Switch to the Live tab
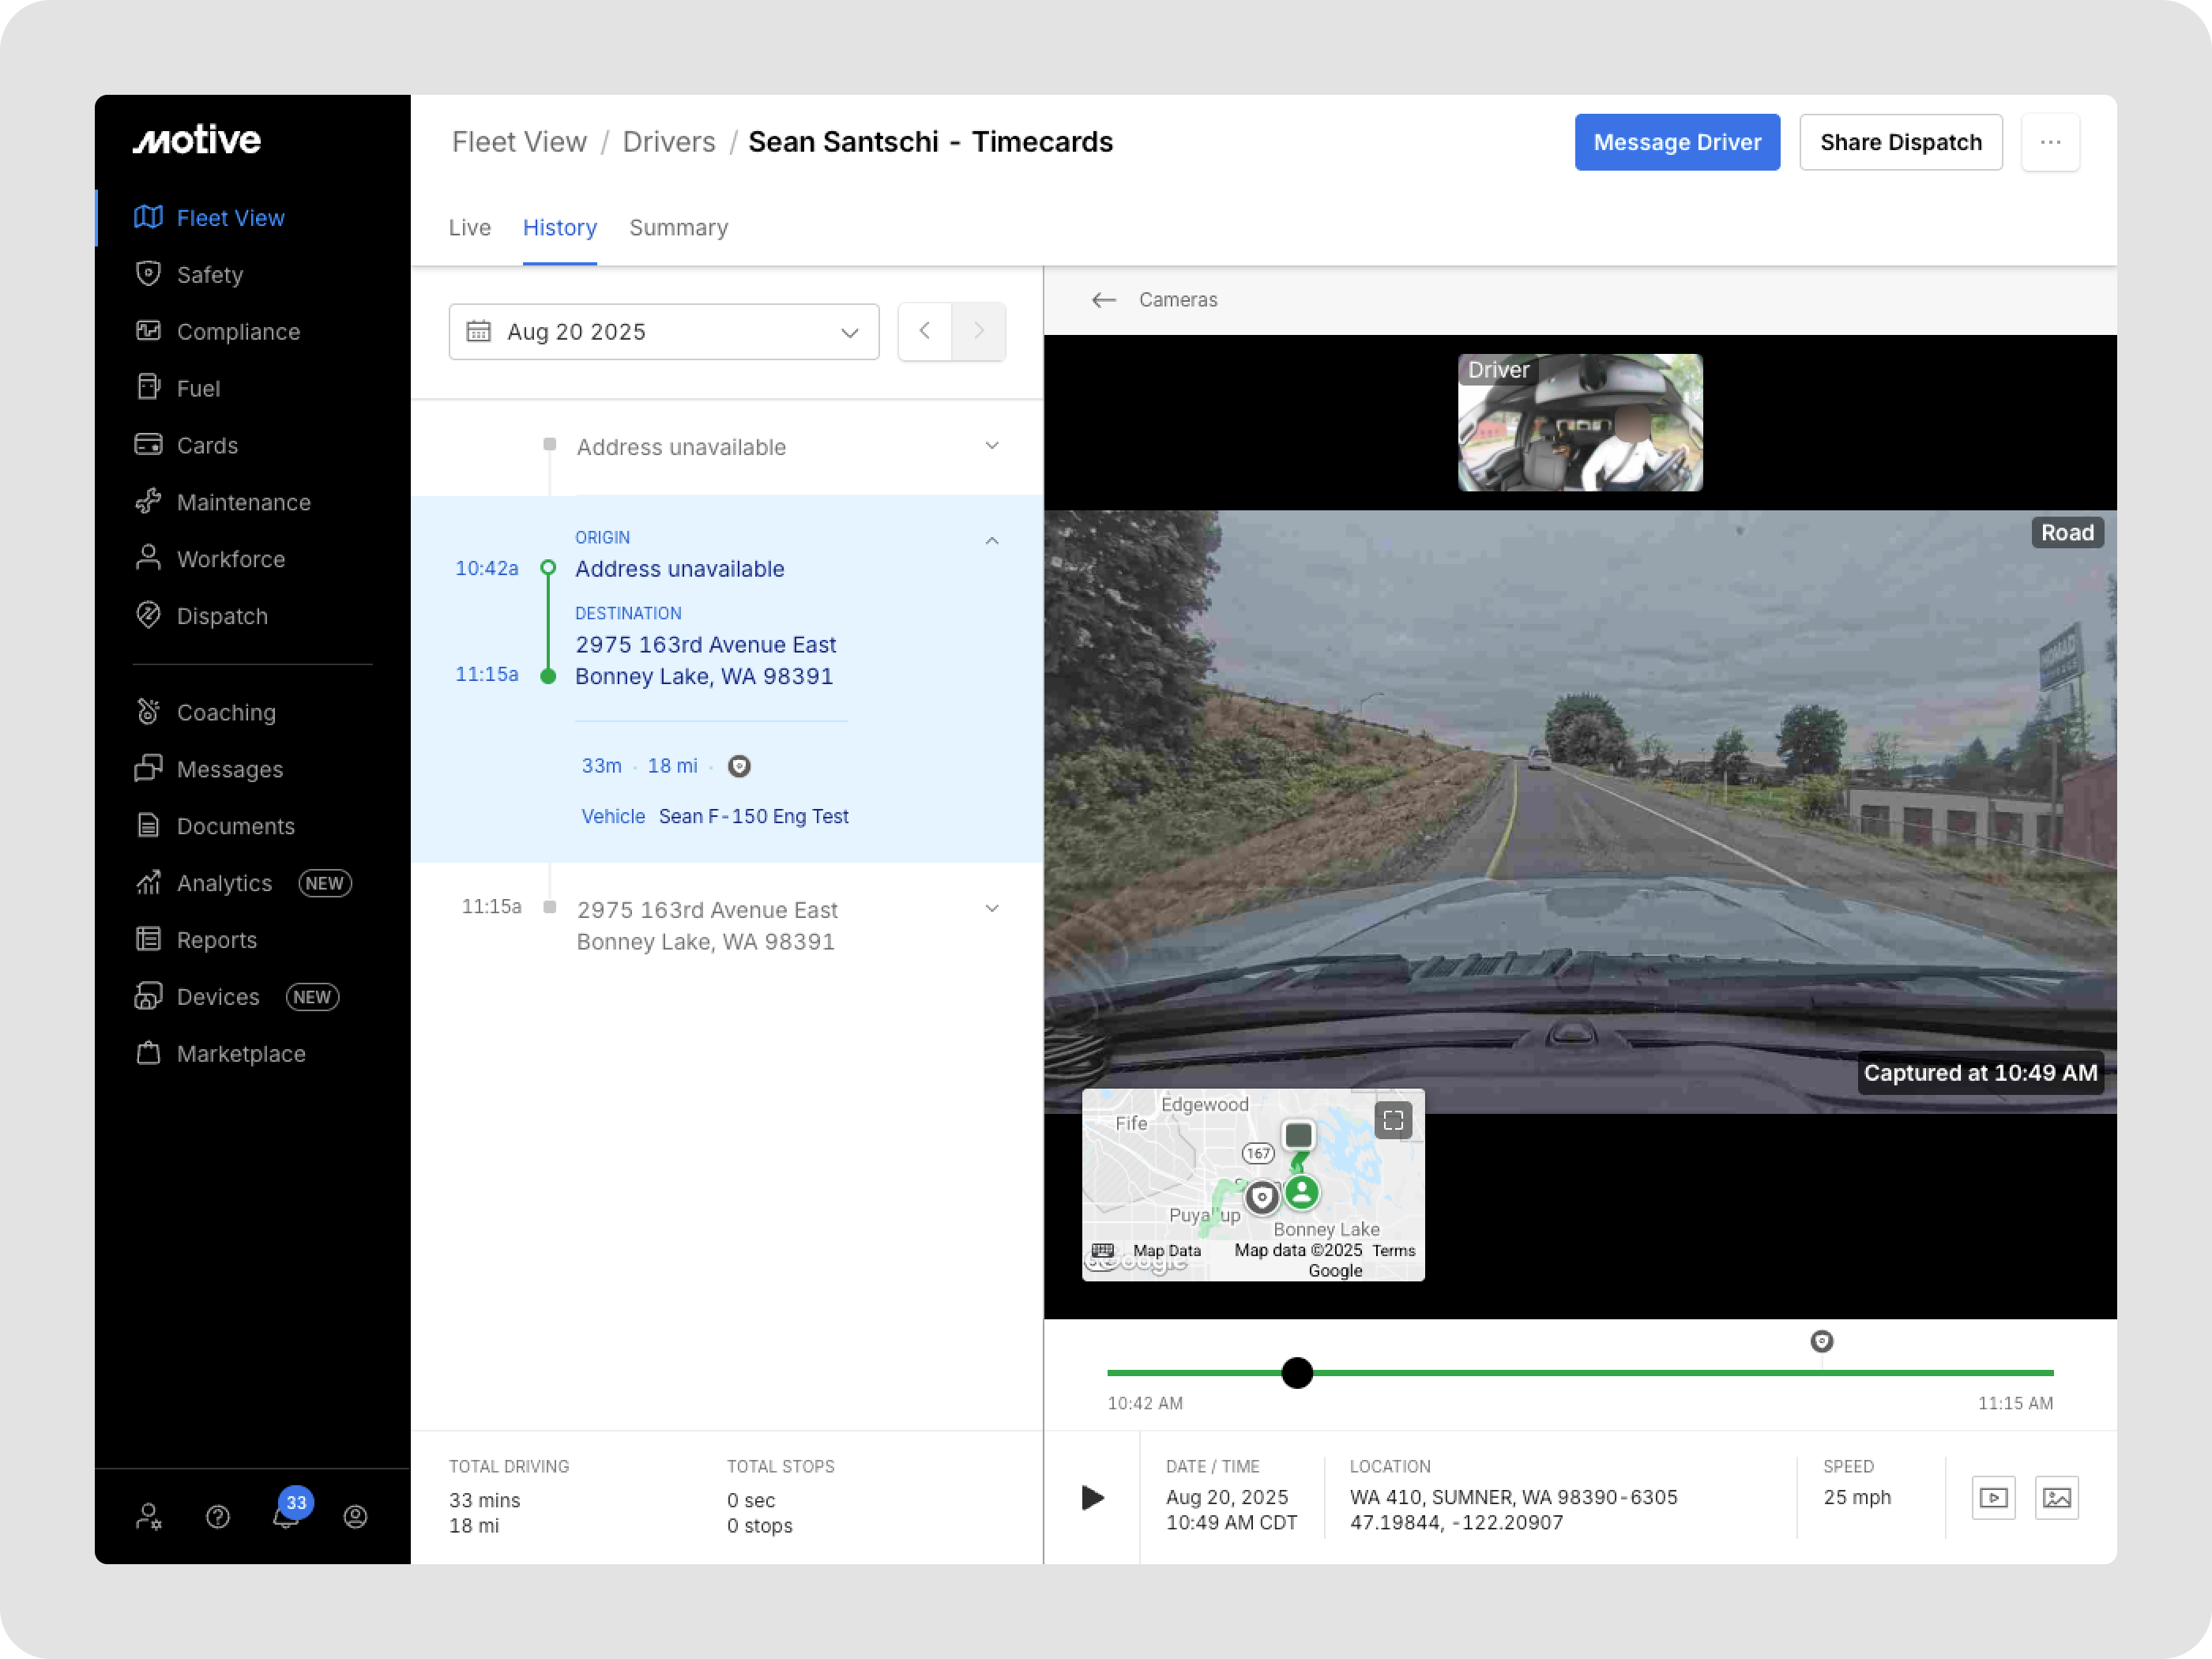Image resolution: width=2212 pixels, height=1659 pixels. pyautogui.click(x=469, y=228)
